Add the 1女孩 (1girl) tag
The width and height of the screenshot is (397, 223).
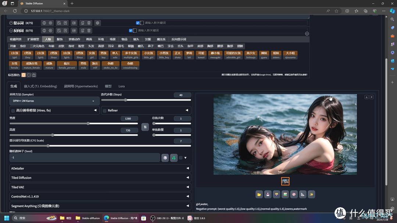pos(15,55)
